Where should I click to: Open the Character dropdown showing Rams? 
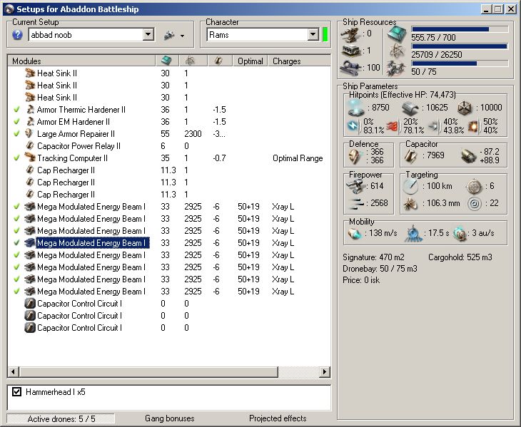pyautogui.click(x=313, y=34)
